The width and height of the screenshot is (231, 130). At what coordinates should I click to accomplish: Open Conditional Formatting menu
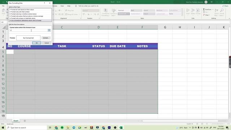click(105, 13)
